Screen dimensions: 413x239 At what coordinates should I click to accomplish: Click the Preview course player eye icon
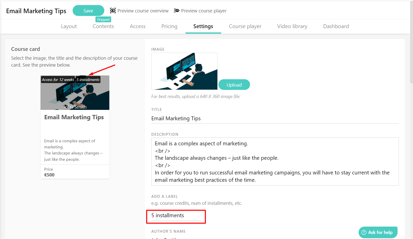coord(176,10)
